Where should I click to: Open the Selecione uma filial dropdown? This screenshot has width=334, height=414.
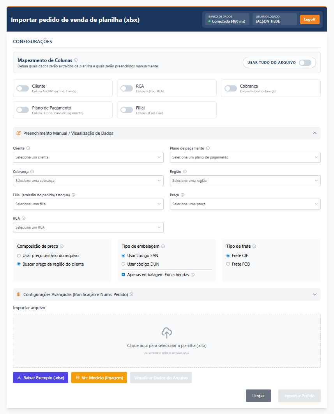coord(88,204)
